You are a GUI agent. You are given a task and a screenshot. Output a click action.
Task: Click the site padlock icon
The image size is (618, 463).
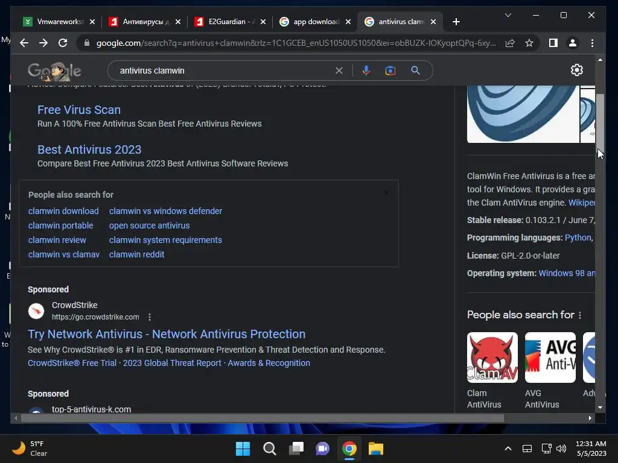[87, 43]
